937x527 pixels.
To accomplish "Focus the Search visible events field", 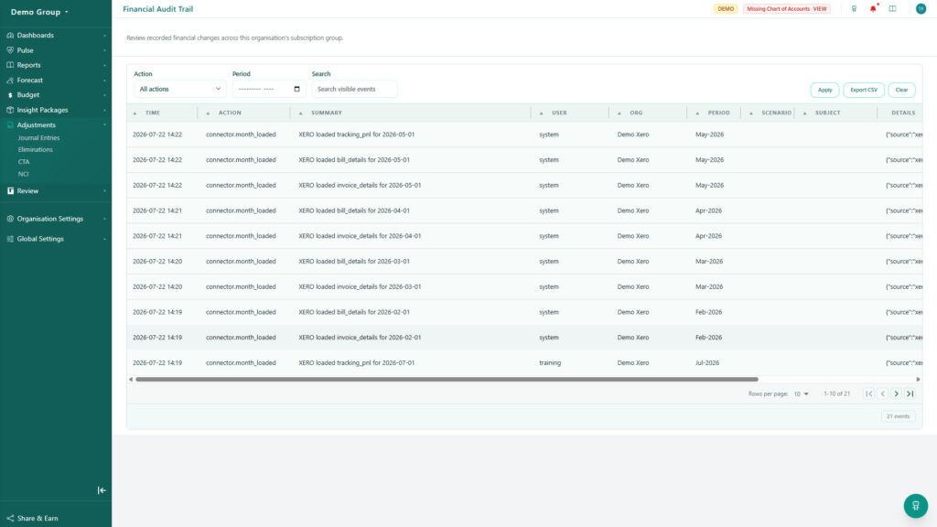I will coord(354,89).
